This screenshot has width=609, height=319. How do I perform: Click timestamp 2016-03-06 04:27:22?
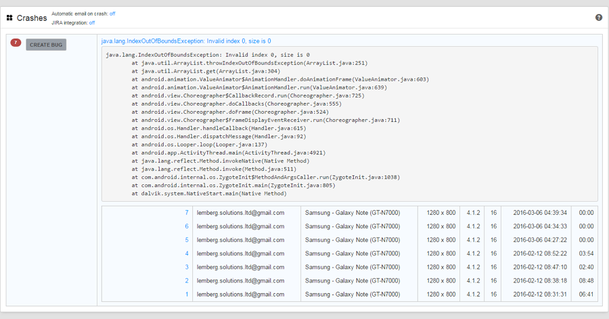[x=540, y=240]
